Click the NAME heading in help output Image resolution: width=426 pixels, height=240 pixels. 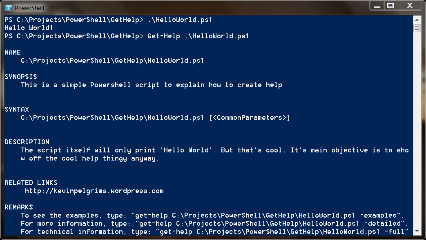[x=12, y=52]
